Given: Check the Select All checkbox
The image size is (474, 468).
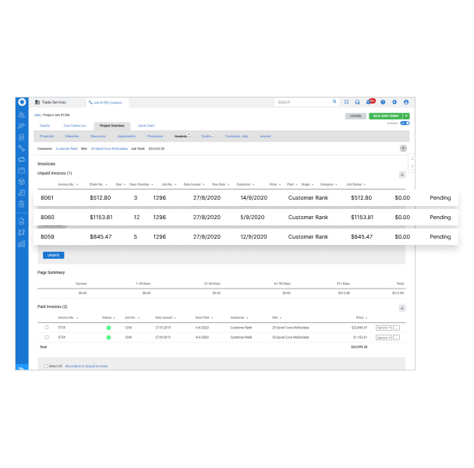Looking at the screenshot, I should 46,366.
